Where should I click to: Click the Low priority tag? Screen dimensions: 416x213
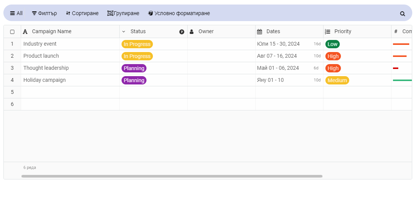click(333, 44)
